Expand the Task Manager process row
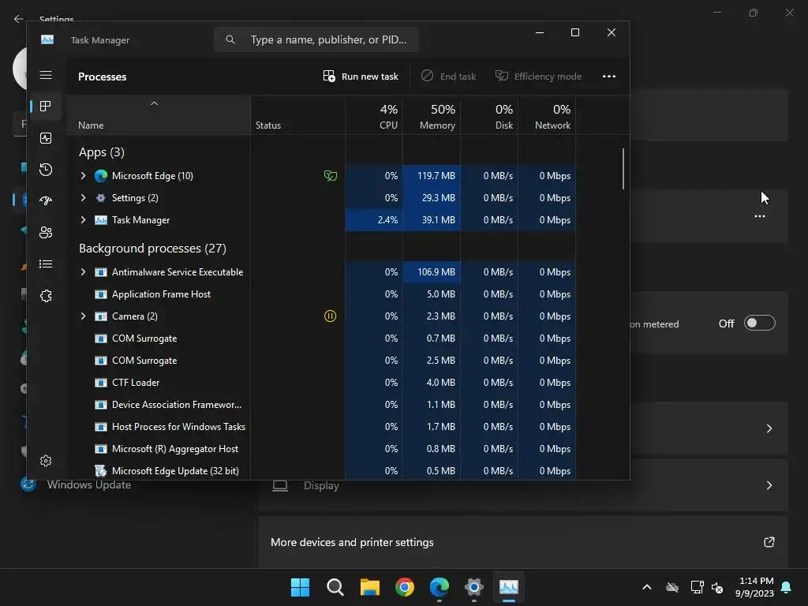This screenshot has height=606, width=808. click(x=83, y=220)
